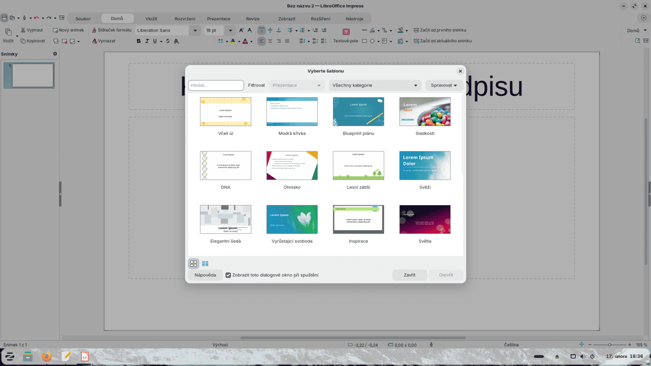Viewport: 651px width, 366px height.
Task: Click the font color swatch icon
Action: click(x=245, y=41)
